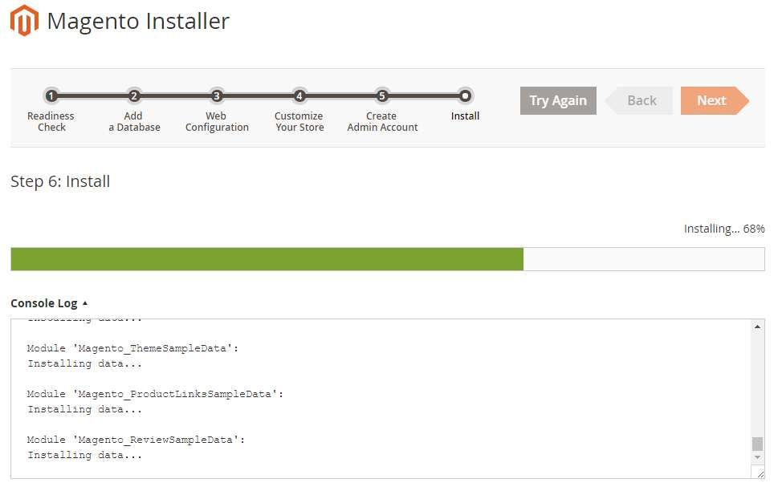Click the console log resize handle
Viewport: 778px width, 487px height.
tap(760, 474)
